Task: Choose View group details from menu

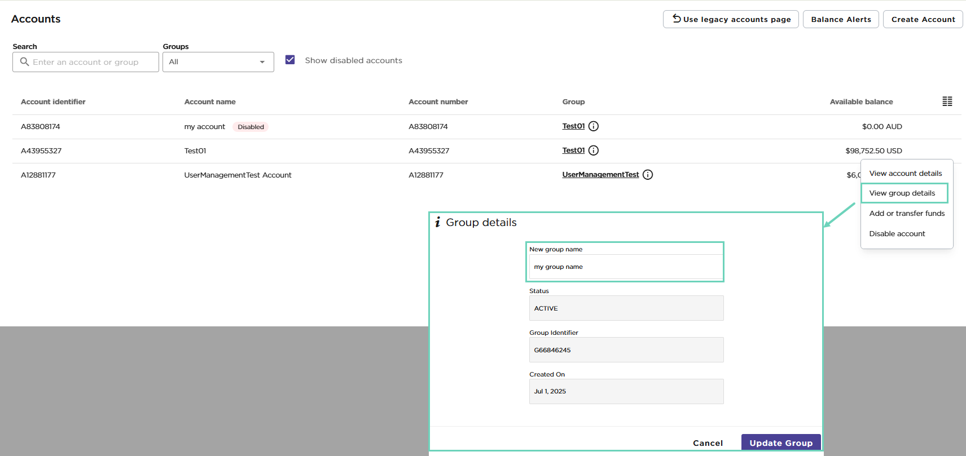Action: [902, 193]
